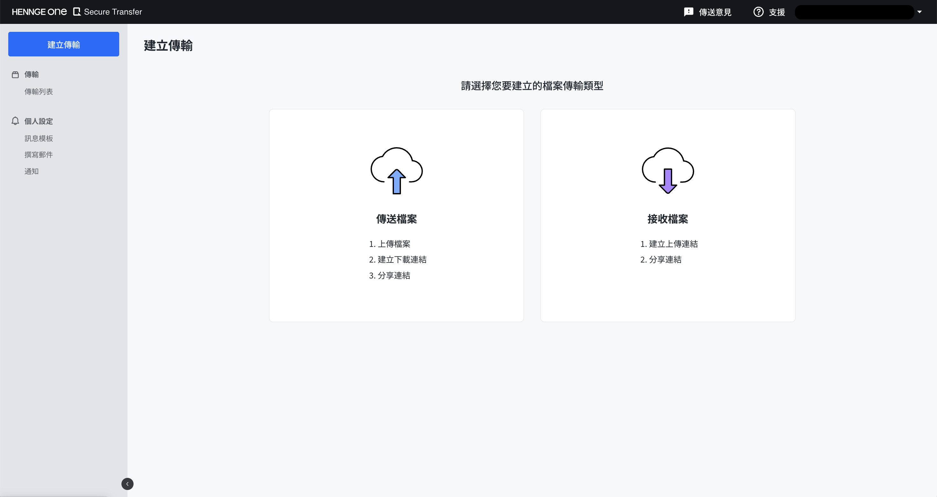
Task: Collapse the sidebar with the chevron button
Action: click(x=127, y=484)
